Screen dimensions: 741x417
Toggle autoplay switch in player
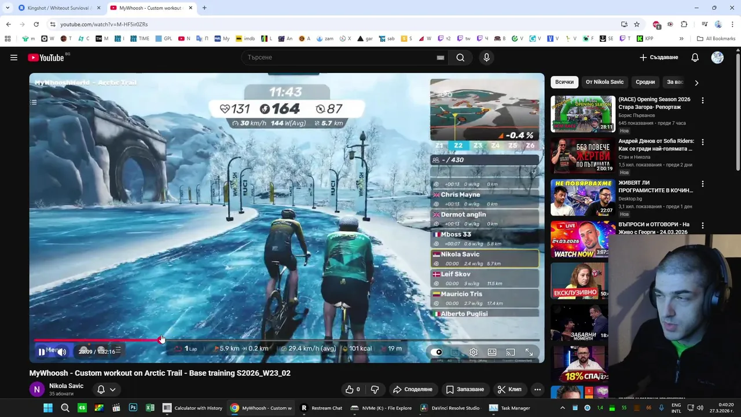pos(436,352)
